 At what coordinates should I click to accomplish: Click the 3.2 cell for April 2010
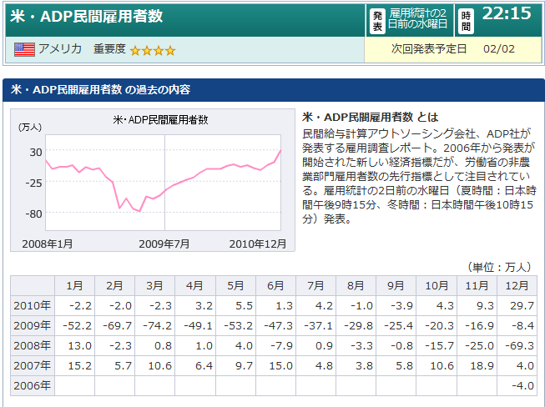click(195, 305)
